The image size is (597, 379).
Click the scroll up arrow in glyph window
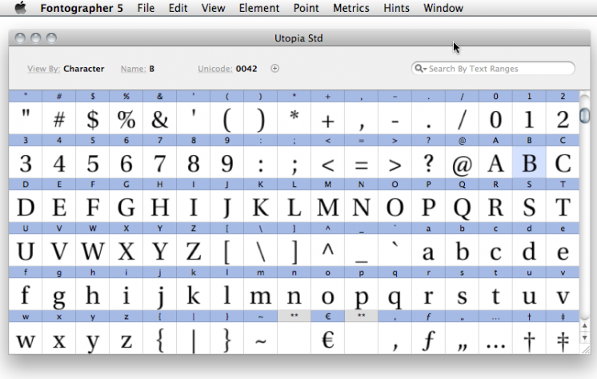click(x=585, y=326)
